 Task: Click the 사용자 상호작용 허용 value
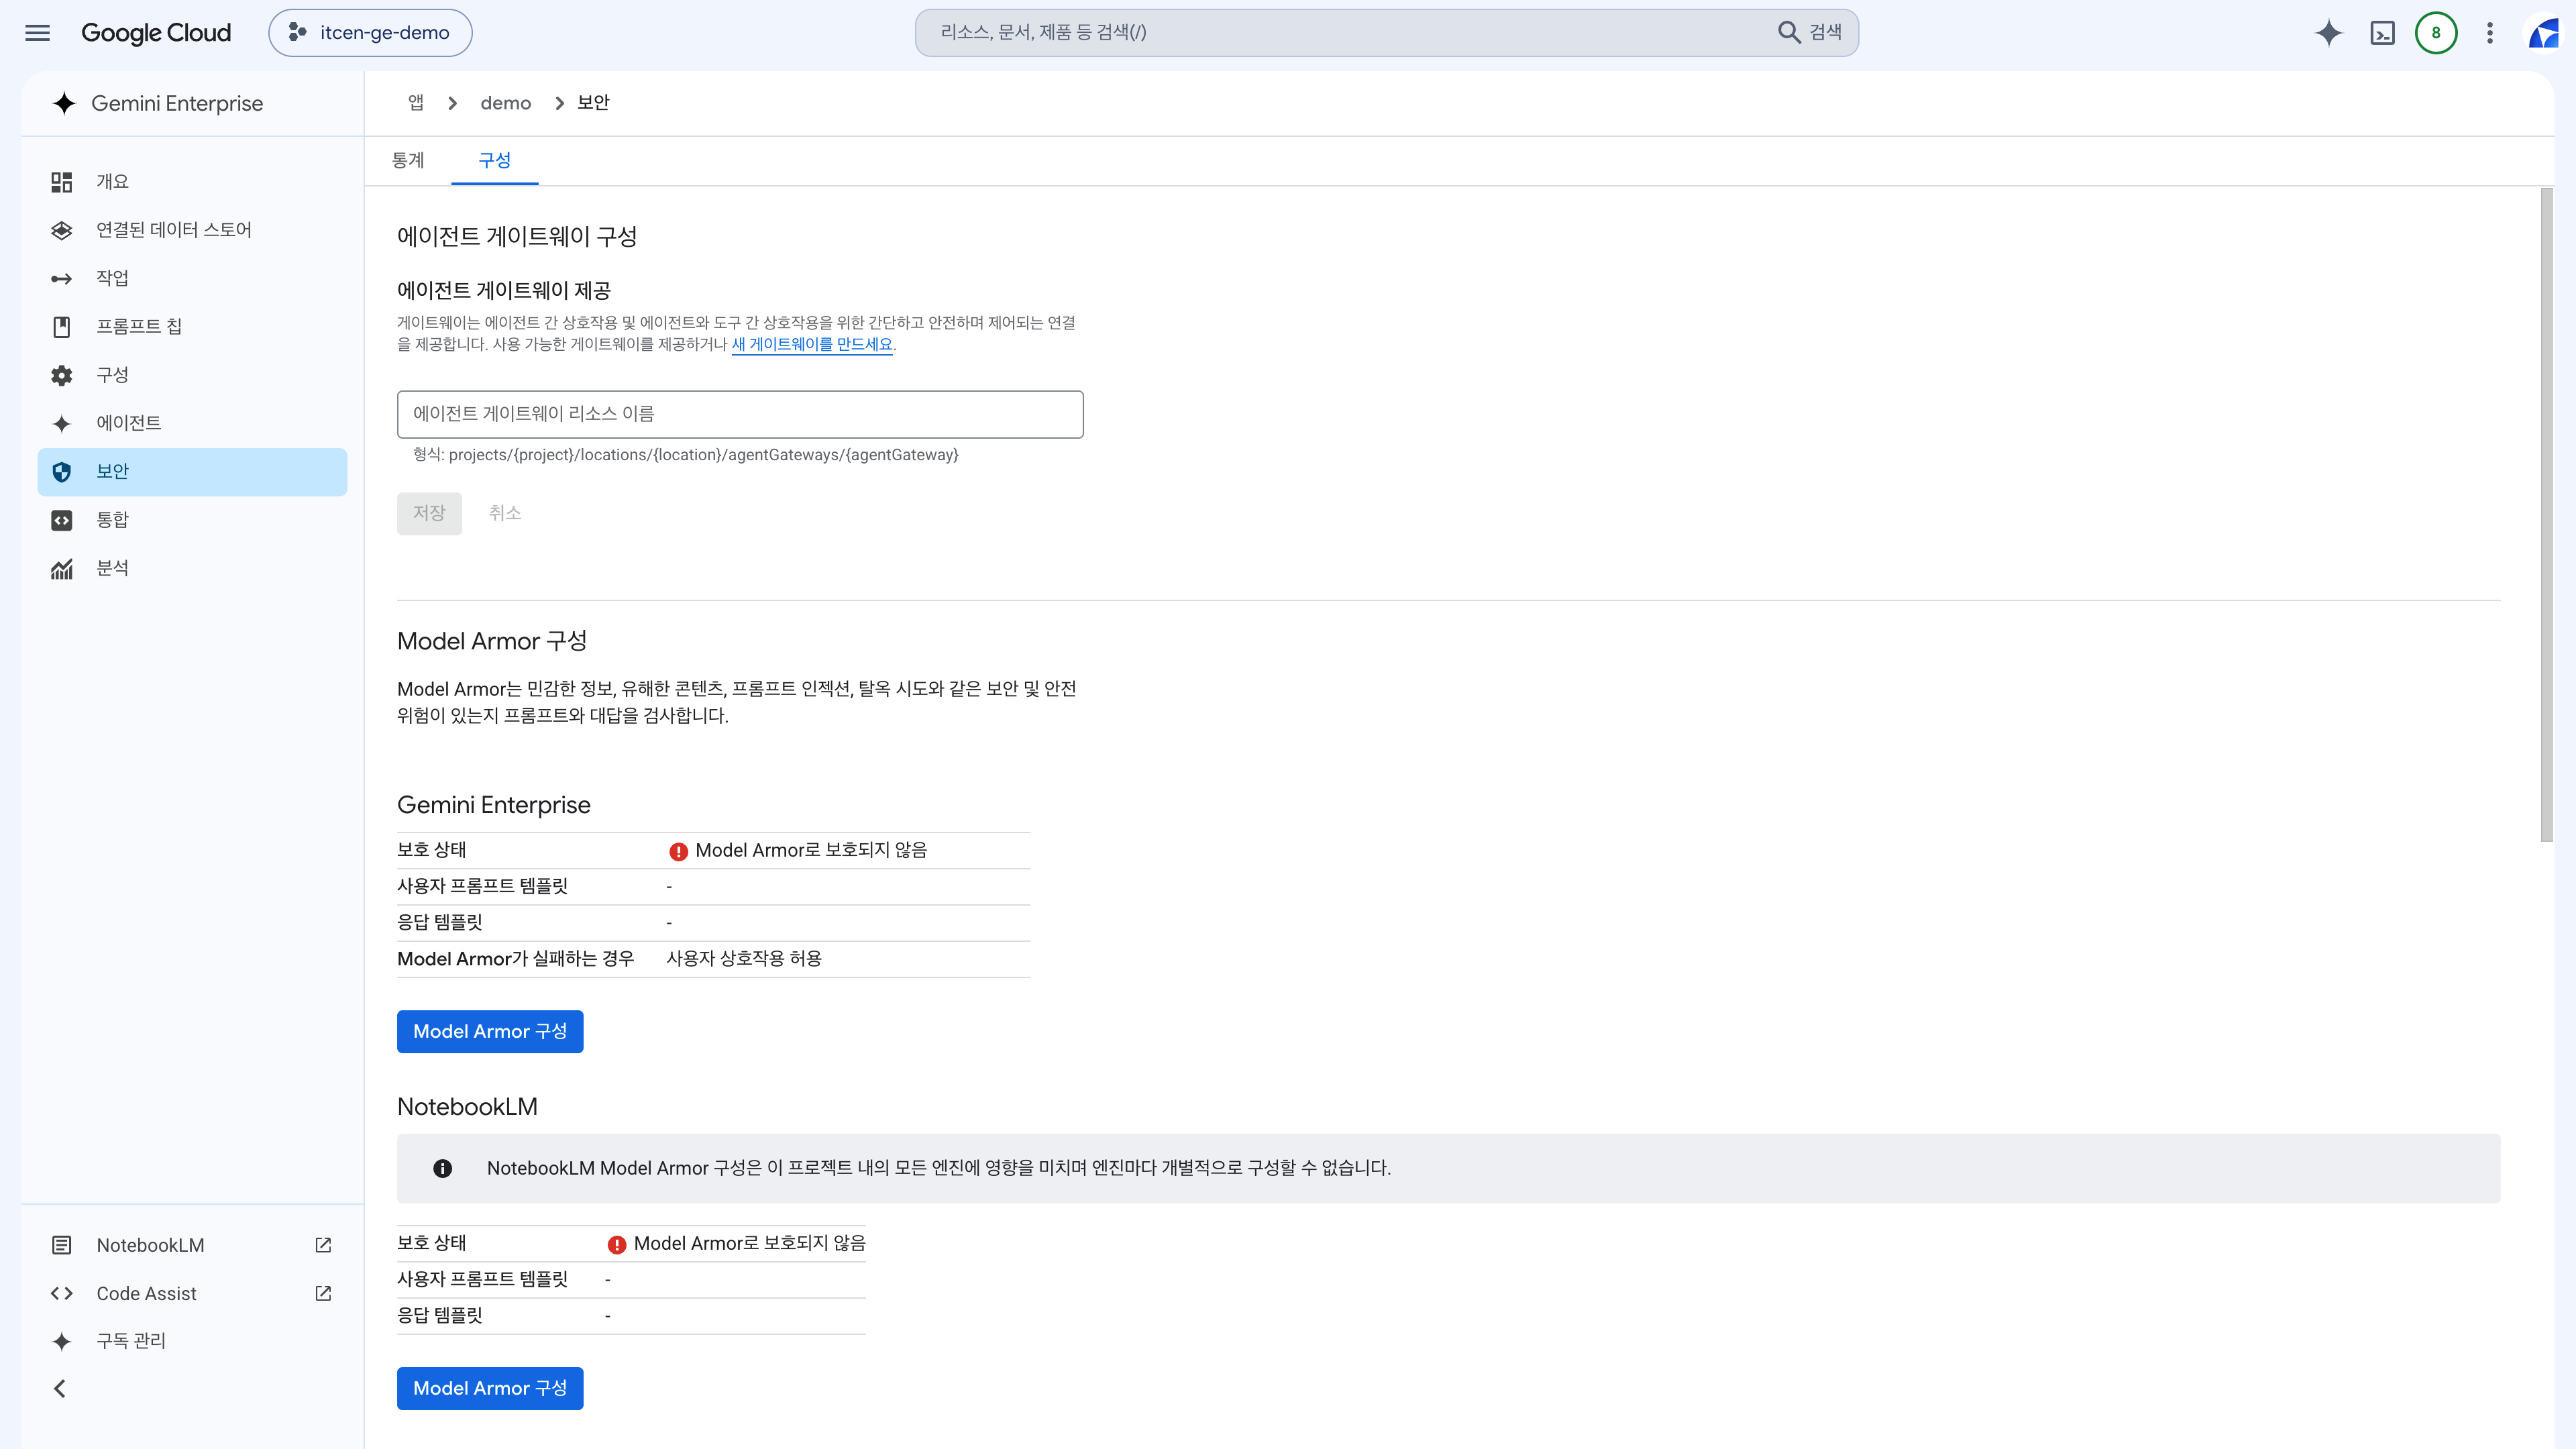pos(744,959)
